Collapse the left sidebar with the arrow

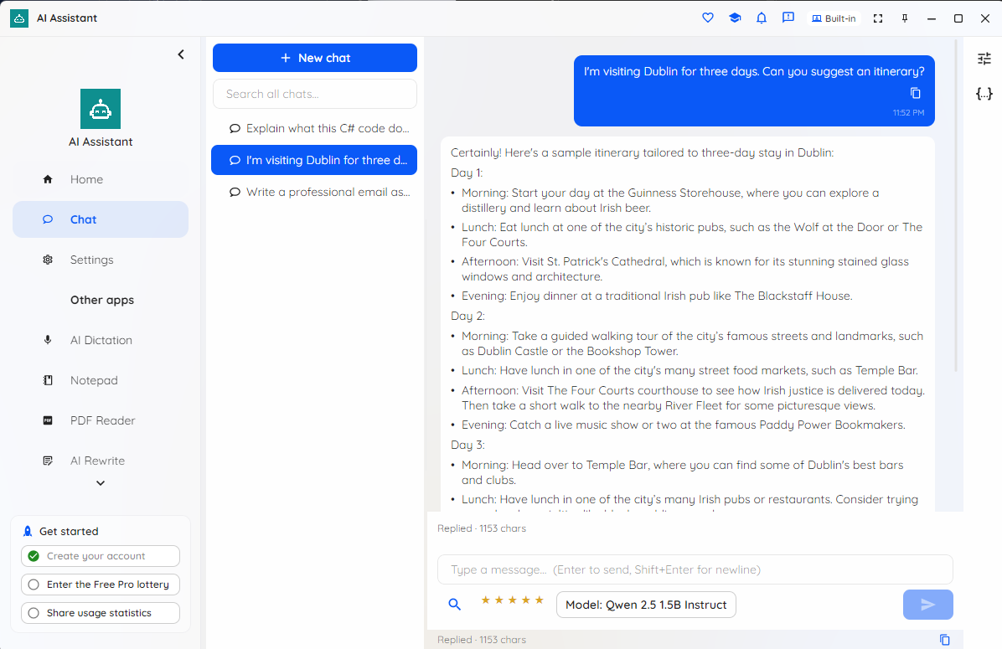(181, 54)
